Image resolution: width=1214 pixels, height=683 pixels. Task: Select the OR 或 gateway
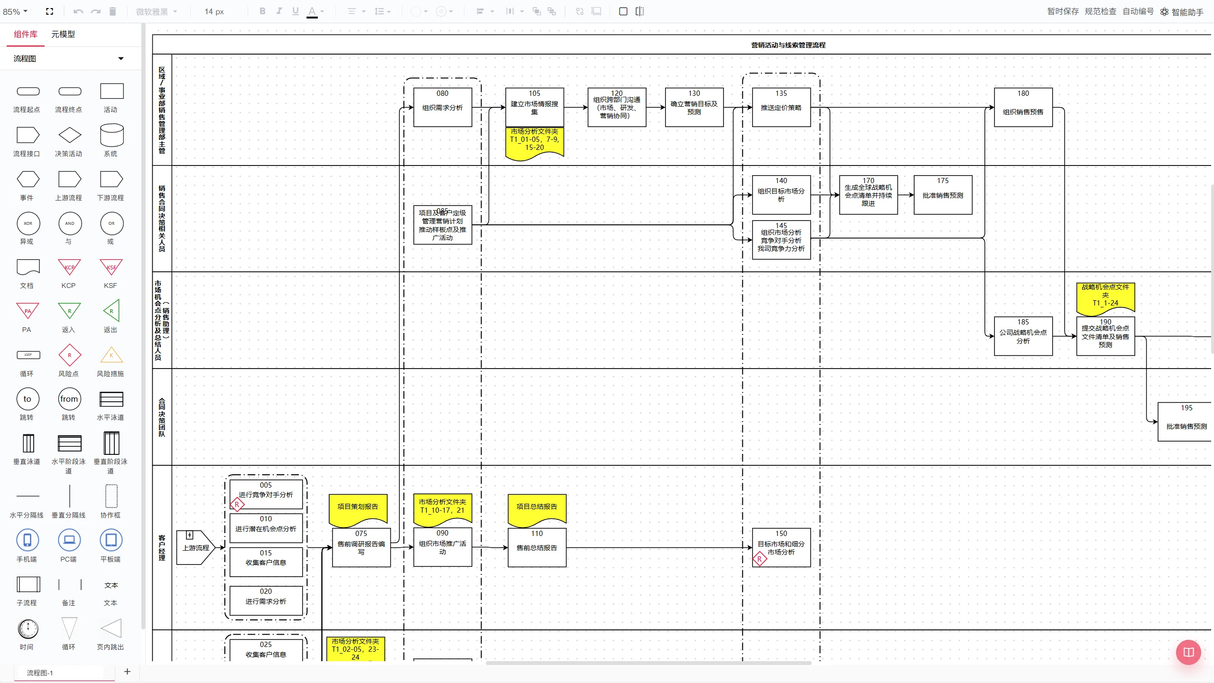(x=111, y=223)
